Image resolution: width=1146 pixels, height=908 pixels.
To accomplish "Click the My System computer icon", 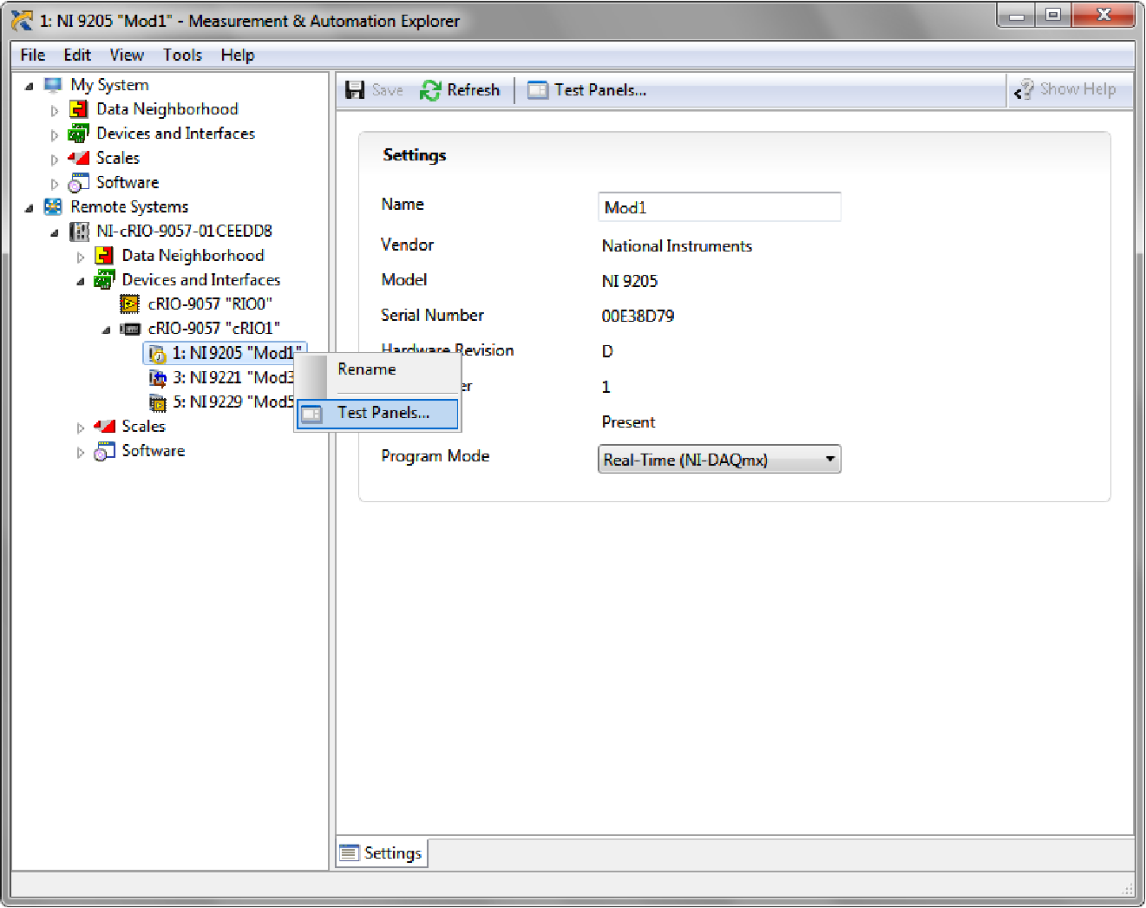I will click(x=53, y=85).
